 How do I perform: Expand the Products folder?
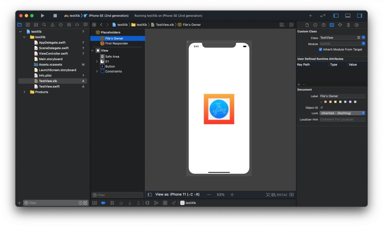coord(25,92)
